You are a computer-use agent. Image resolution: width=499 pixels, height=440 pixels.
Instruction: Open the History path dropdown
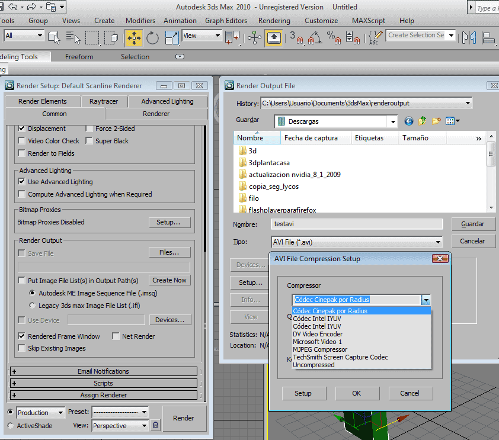468,103
